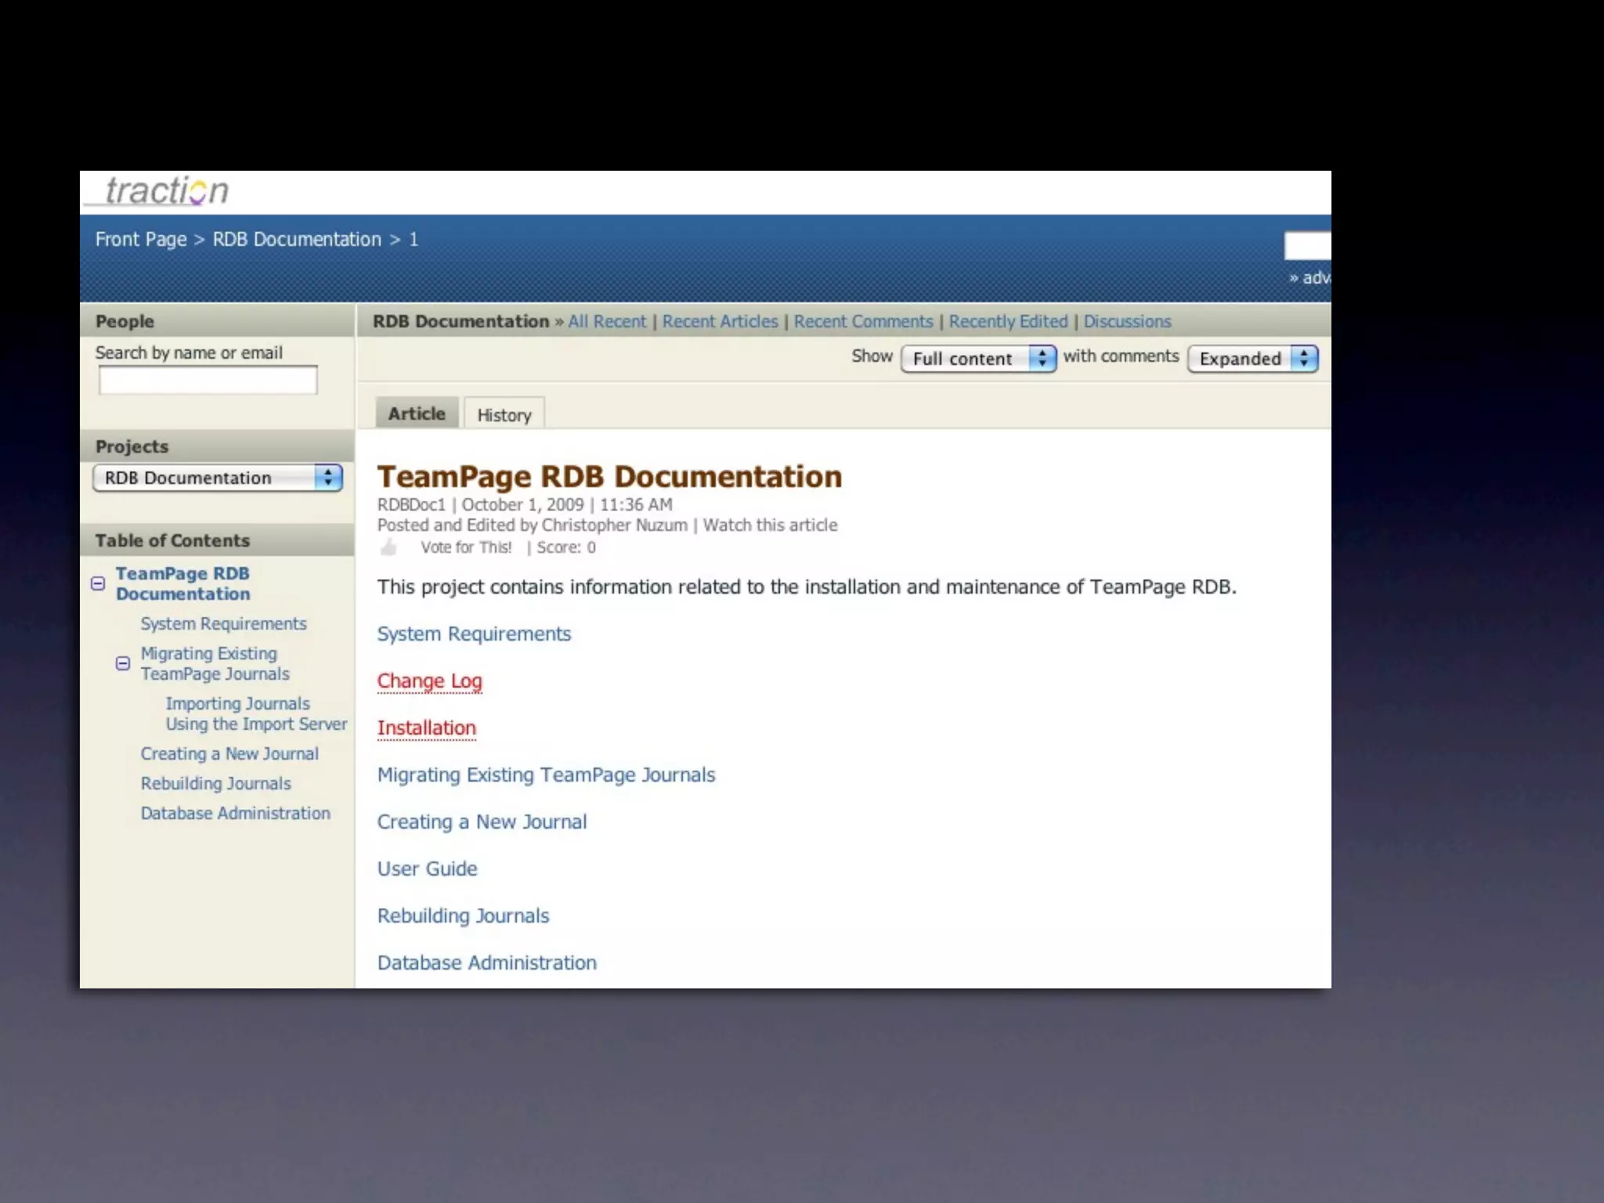Collapse TeamPage RDB Documentation tree node
This screenshot has width=1604, height=1203.
(98, 583)
